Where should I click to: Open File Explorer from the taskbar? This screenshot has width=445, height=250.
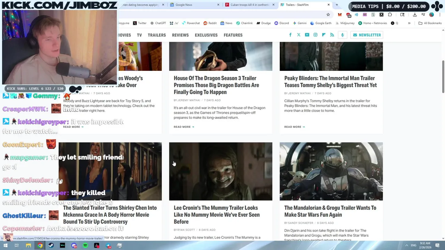click(29, 245)
